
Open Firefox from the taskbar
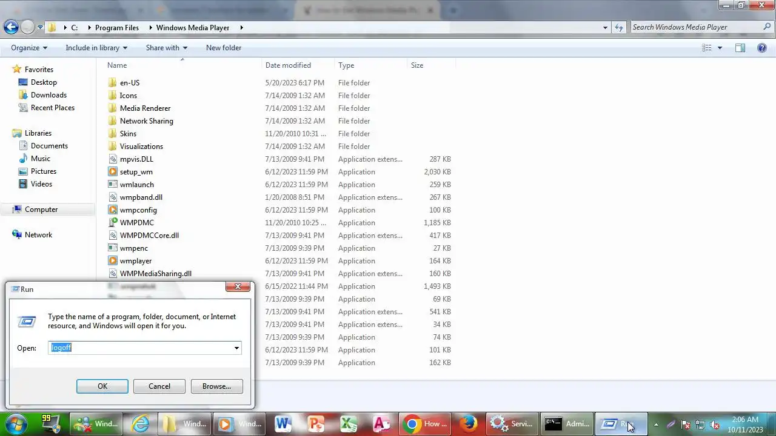467,424
